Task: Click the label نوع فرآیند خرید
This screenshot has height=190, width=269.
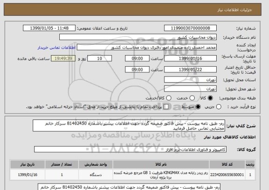Action: [x=241, y=107]
